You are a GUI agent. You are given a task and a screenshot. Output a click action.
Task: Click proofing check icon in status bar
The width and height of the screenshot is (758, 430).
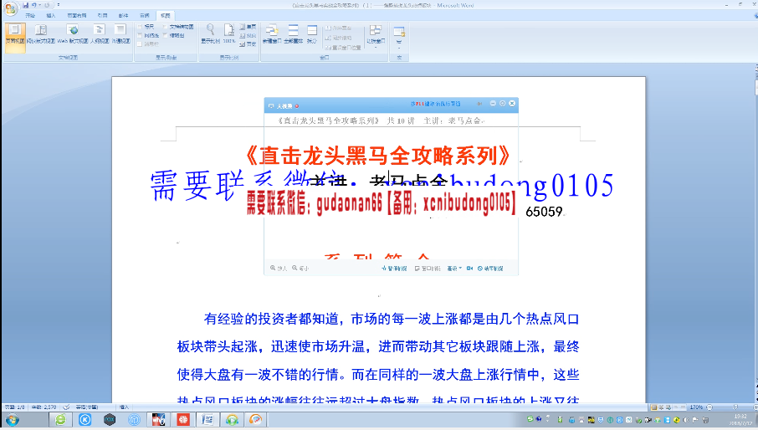click(66, 407)
